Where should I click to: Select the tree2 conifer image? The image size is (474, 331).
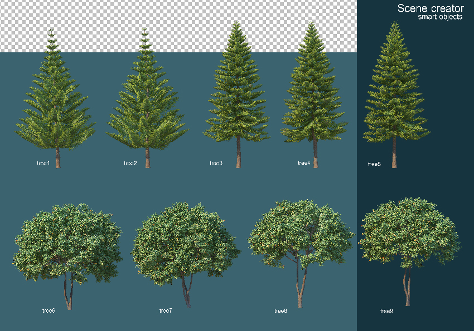pos(147,98)
